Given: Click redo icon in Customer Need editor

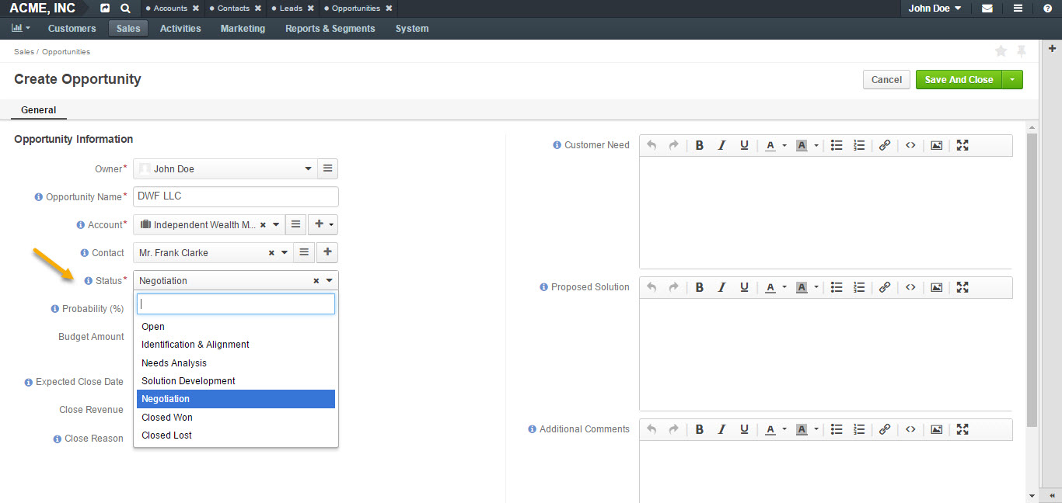Looking at the screenshot, I should [x=673, y=145].
